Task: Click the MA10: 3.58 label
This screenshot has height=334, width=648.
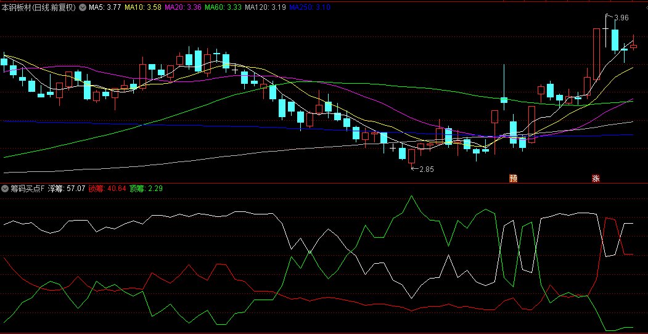Action: click(143, 7)
